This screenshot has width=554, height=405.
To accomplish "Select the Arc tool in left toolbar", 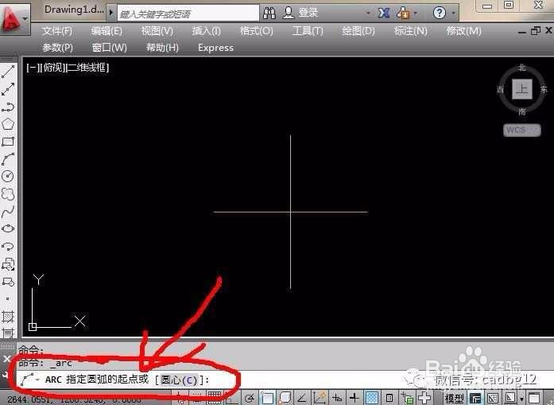I will [8, 159].
